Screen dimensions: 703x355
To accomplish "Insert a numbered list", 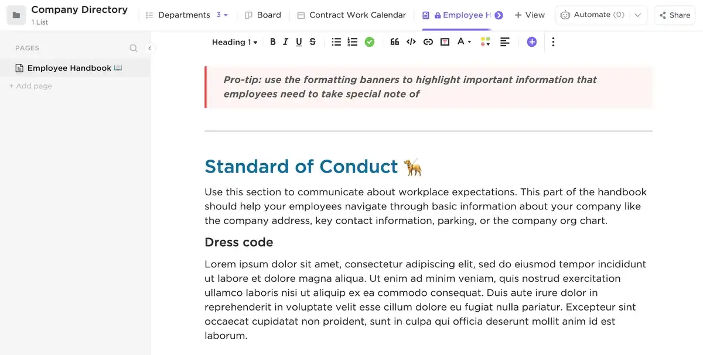I will point(352,42).
